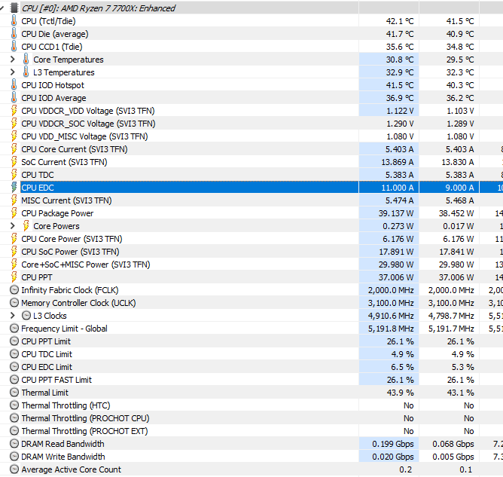Screen dimensions: 503x477
Task: Click thermometer icon beside CPU IOD Average
Action: point(14,98)
